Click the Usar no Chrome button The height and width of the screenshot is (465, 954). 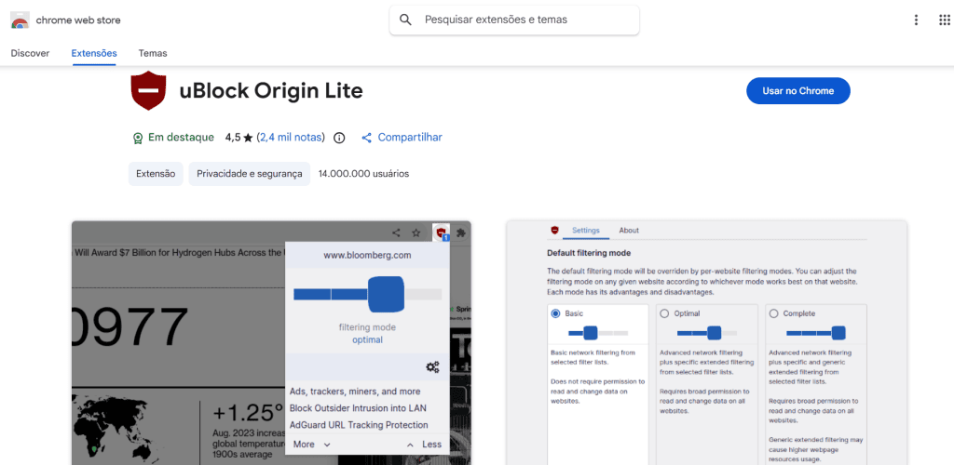798,91
